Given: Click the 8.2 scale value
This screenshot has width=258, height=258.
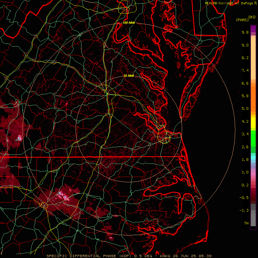Looking at the screenshot, I should tap(245, 58).
